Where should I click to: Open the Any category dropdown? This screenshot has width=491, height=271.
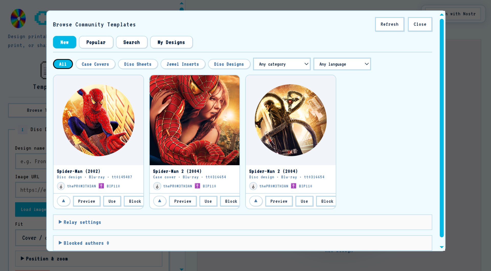pos(282,64)
